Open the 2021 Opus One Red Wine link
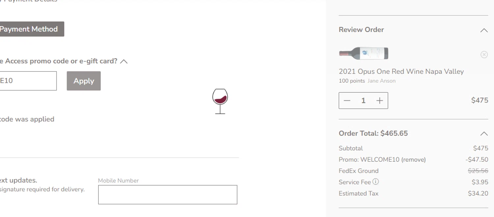This screenshot has width=494, height=217. point(401,72)
